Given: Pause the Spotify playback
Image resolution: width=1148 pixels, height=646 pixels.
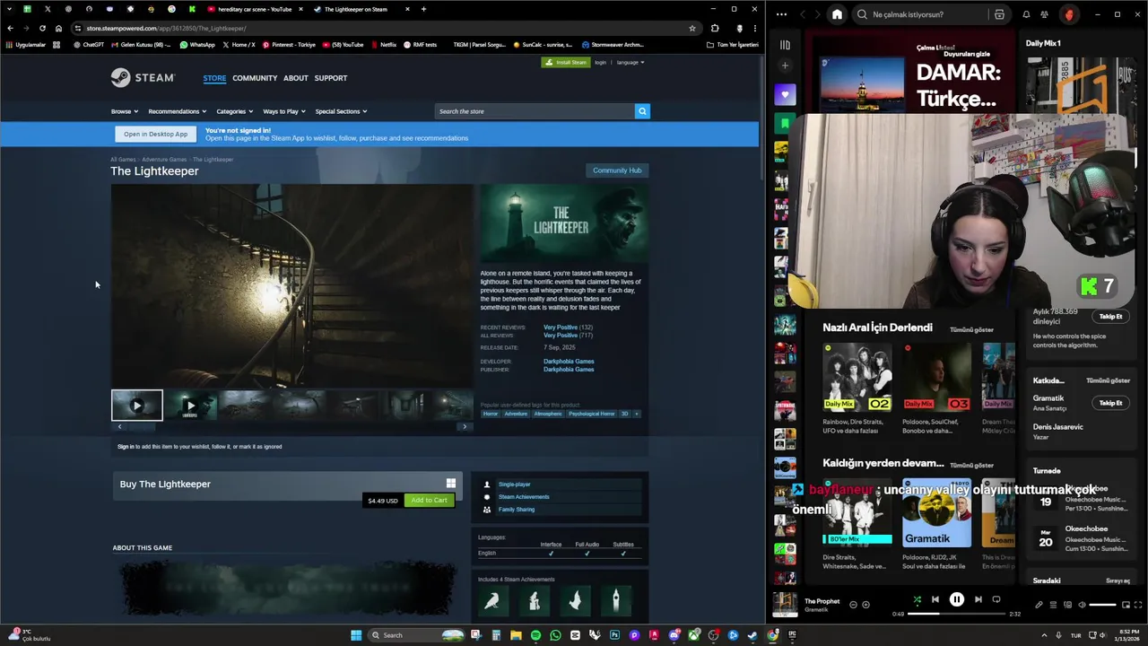Looking at the screenshot, I should 957,599.
